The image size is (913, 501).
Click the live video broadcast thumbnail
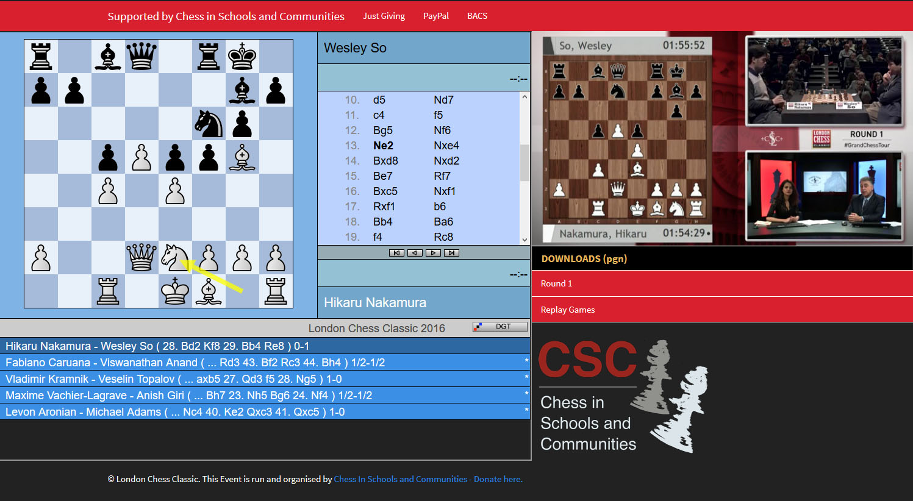722,138
